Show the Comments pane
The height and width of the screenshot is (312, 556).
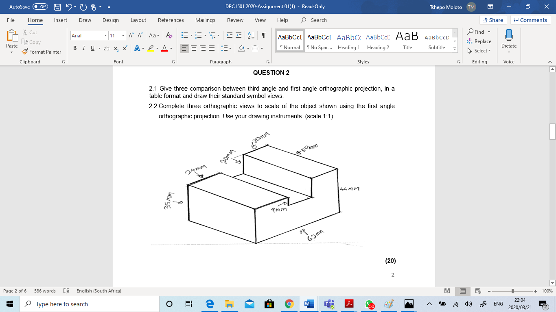[530, 19]
